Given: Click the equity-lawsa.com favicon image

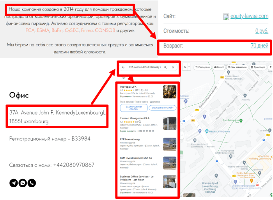Looking at the screenshot, I should pos(226,17).
